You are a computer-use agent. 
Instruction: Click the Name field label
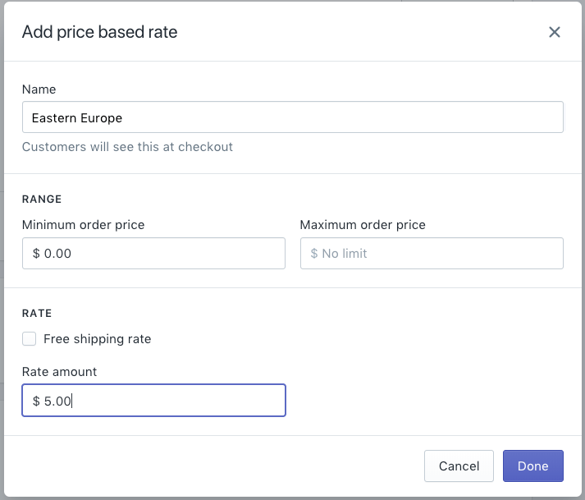coord(39,89)
